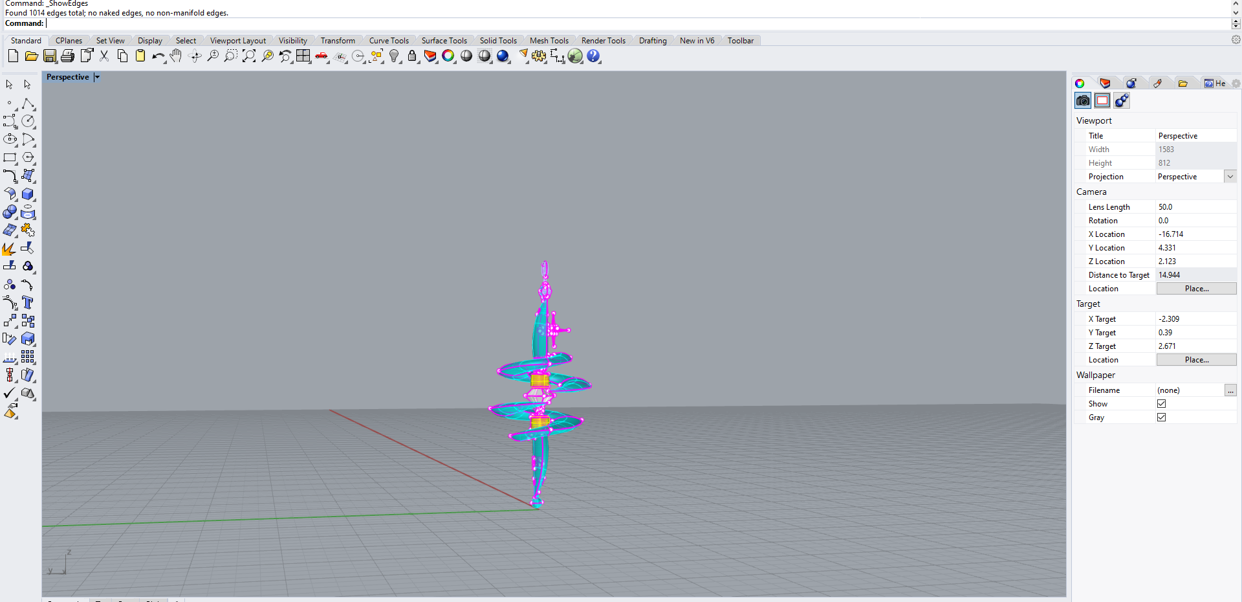This screenshot has height=602, width=1242.
Task: Open toolbar options gear at far right
Action: tap(1236, 40)
